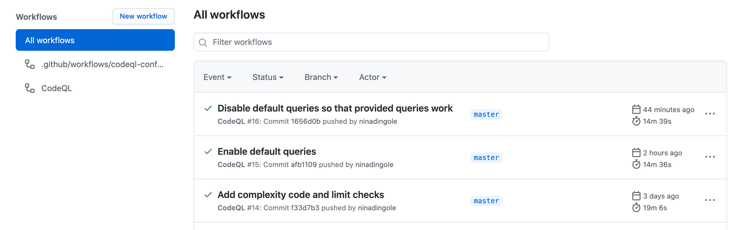Image resolution: width=740 pixels, height=230 pixels.
Task: Open 'Add complexity code and limit checks' run
Action: tap(301, 195)
